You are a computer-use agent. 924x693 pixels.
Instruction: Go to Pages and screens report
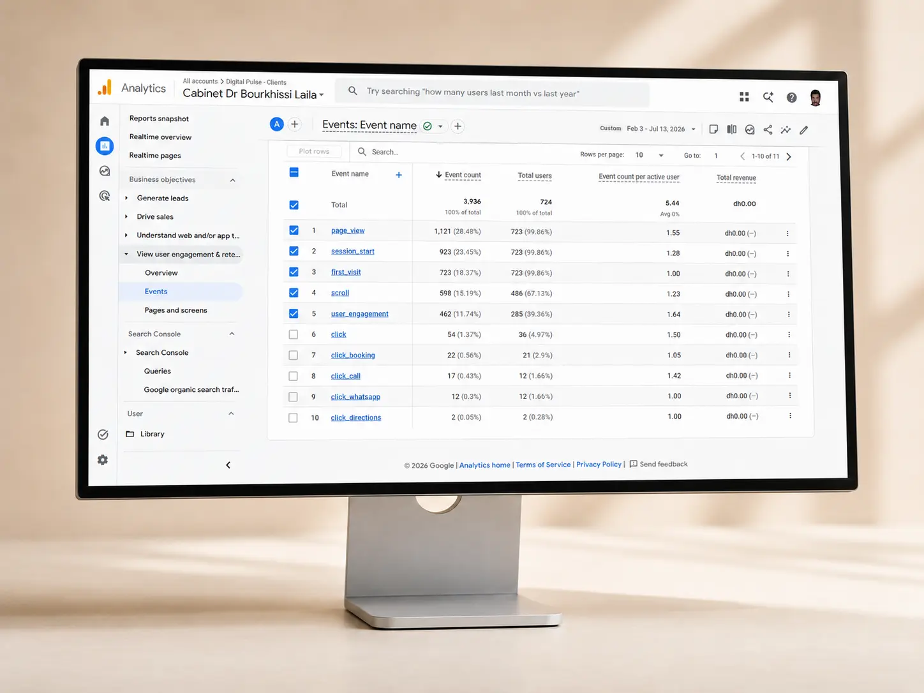pos(176,310)
